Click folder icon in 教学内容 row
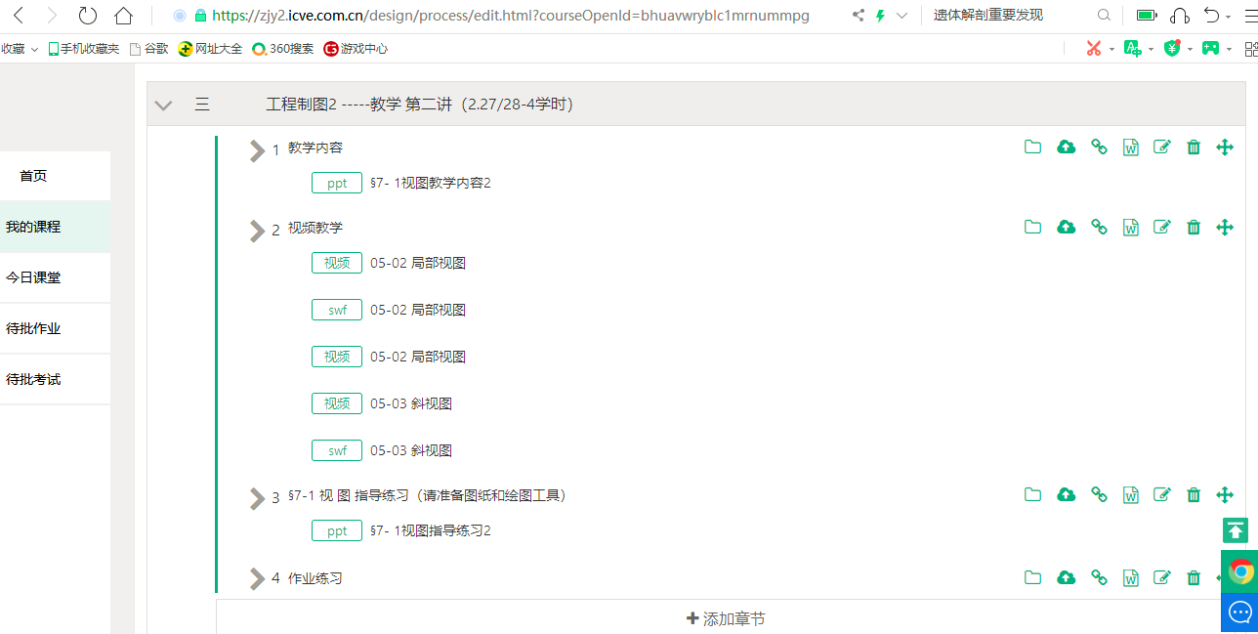The image size is (1258, 634). coord(1032,148)
